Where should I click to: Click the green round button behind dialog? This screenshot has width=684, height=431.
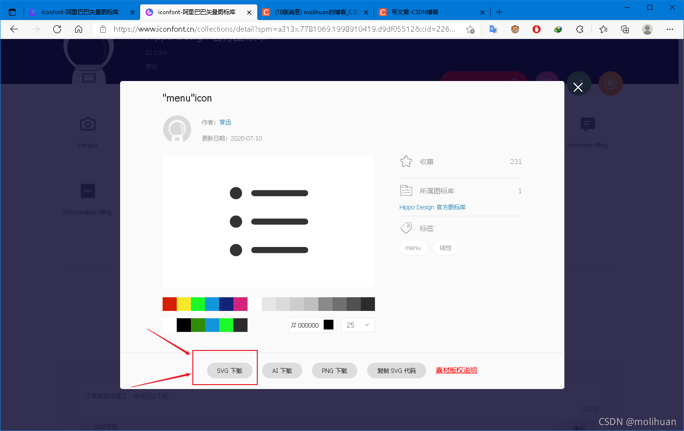pyautogui.click(x=579, y=83)
